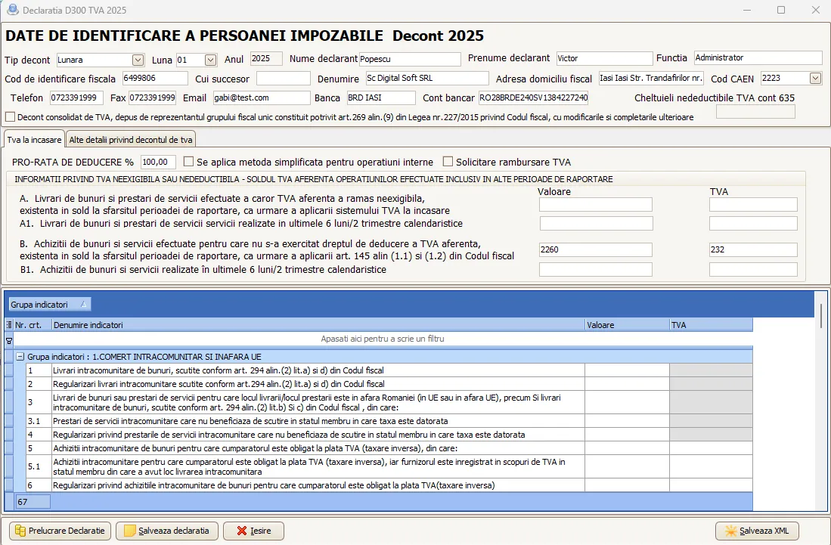Click Iesire button
Image resolution: width=831 pixels, height=545 pixels.
click(x=253, y=530)
